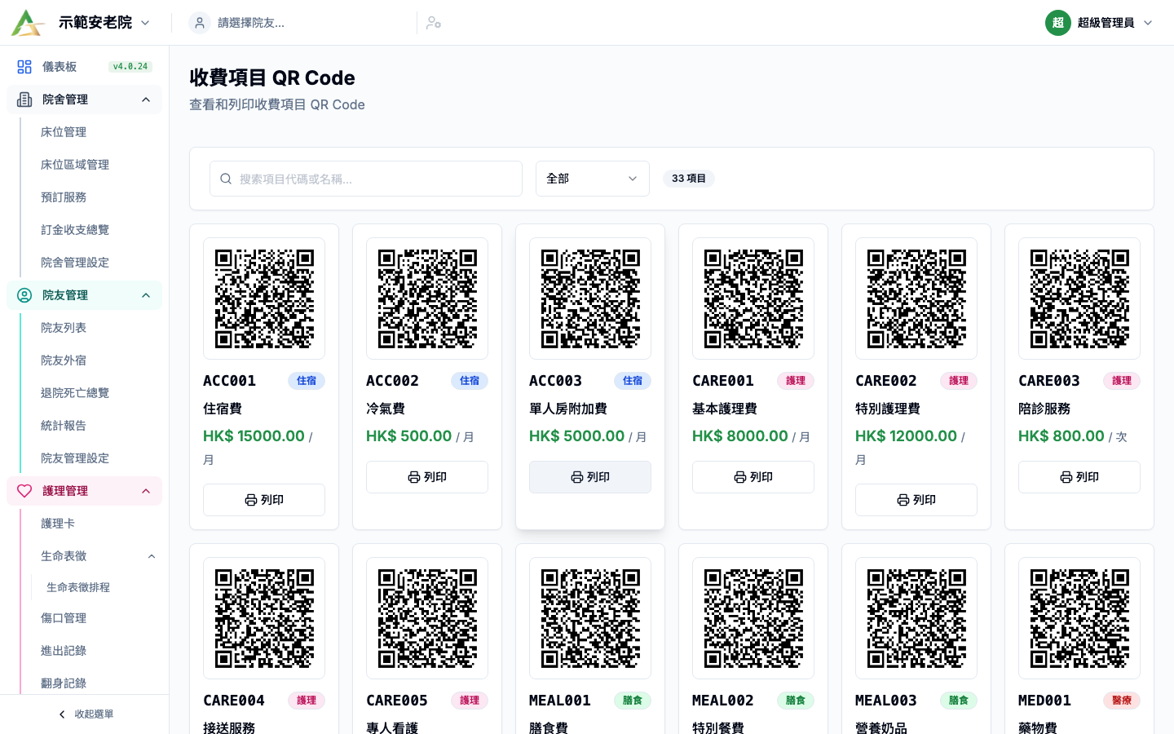Open 預訂服務 page
Viewport: 1174px width, 734px height.
pos(64,197)
